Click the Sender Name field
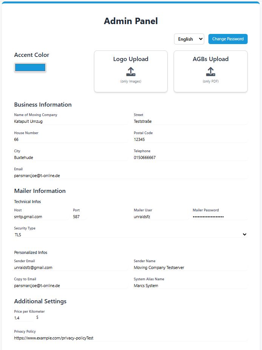 [191, 267]
